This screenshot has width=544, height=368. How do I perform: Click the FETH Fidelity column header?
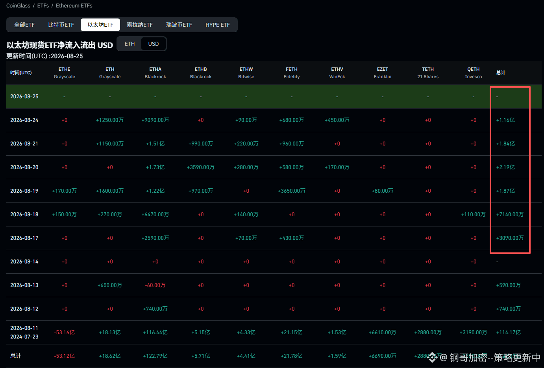[292, 73]
